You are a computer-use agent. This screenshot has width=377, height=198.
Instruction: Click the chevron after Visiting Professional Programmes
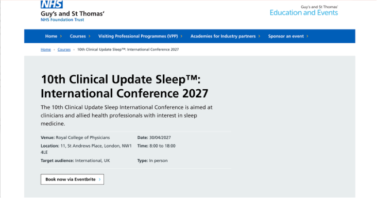tap(181, 36)
